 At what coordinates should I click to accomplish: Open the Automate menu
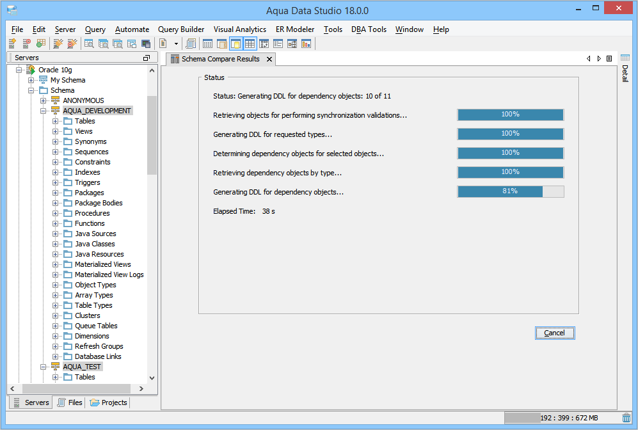(132, 29)
